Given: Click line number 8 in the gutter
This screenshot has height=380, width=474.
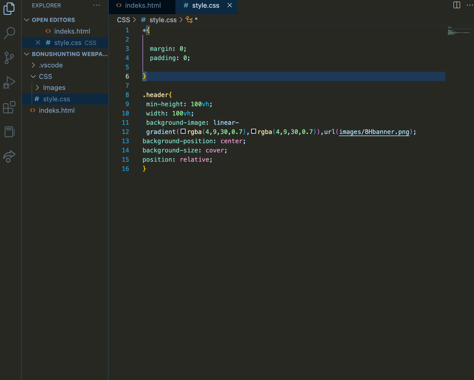Looking at the screenshot, I should (127, 95).
